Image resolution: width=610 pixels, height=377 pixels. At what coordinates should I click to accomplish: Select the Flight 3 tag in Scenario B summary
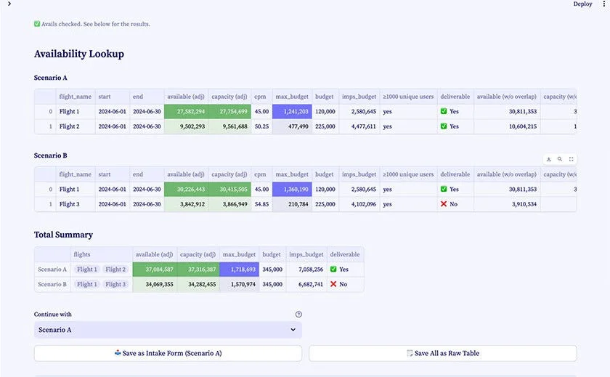pos(115,285)
